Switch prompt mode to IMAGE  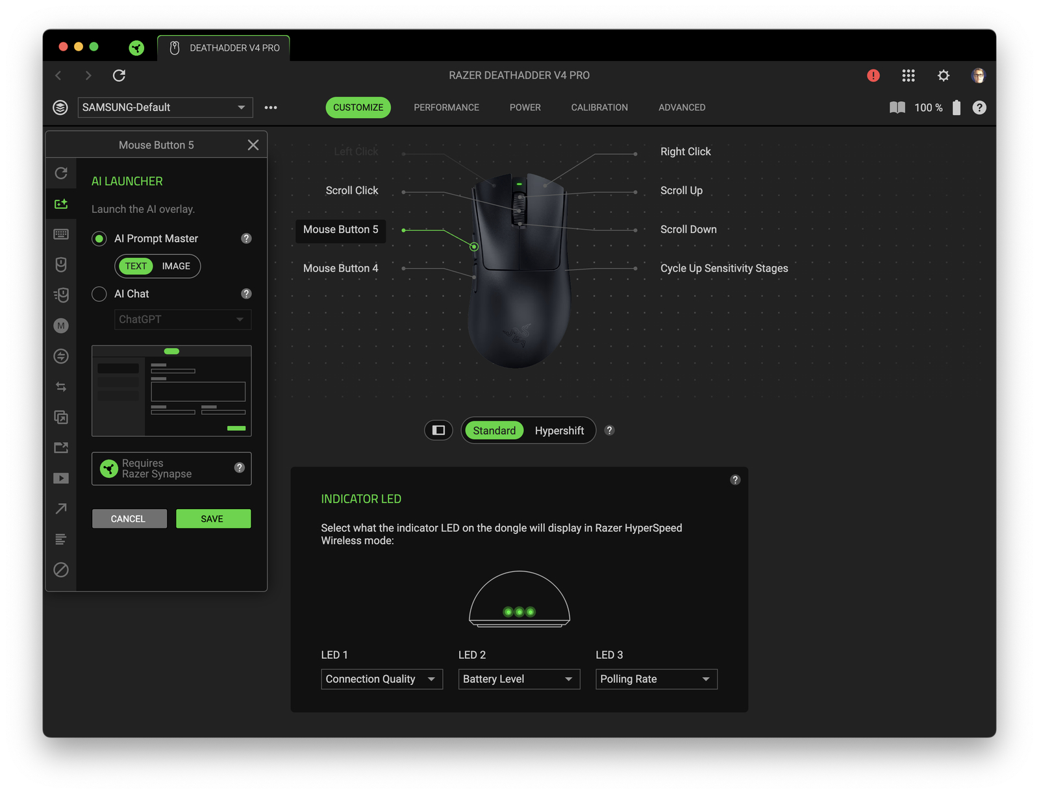click(x=176, y=266)
